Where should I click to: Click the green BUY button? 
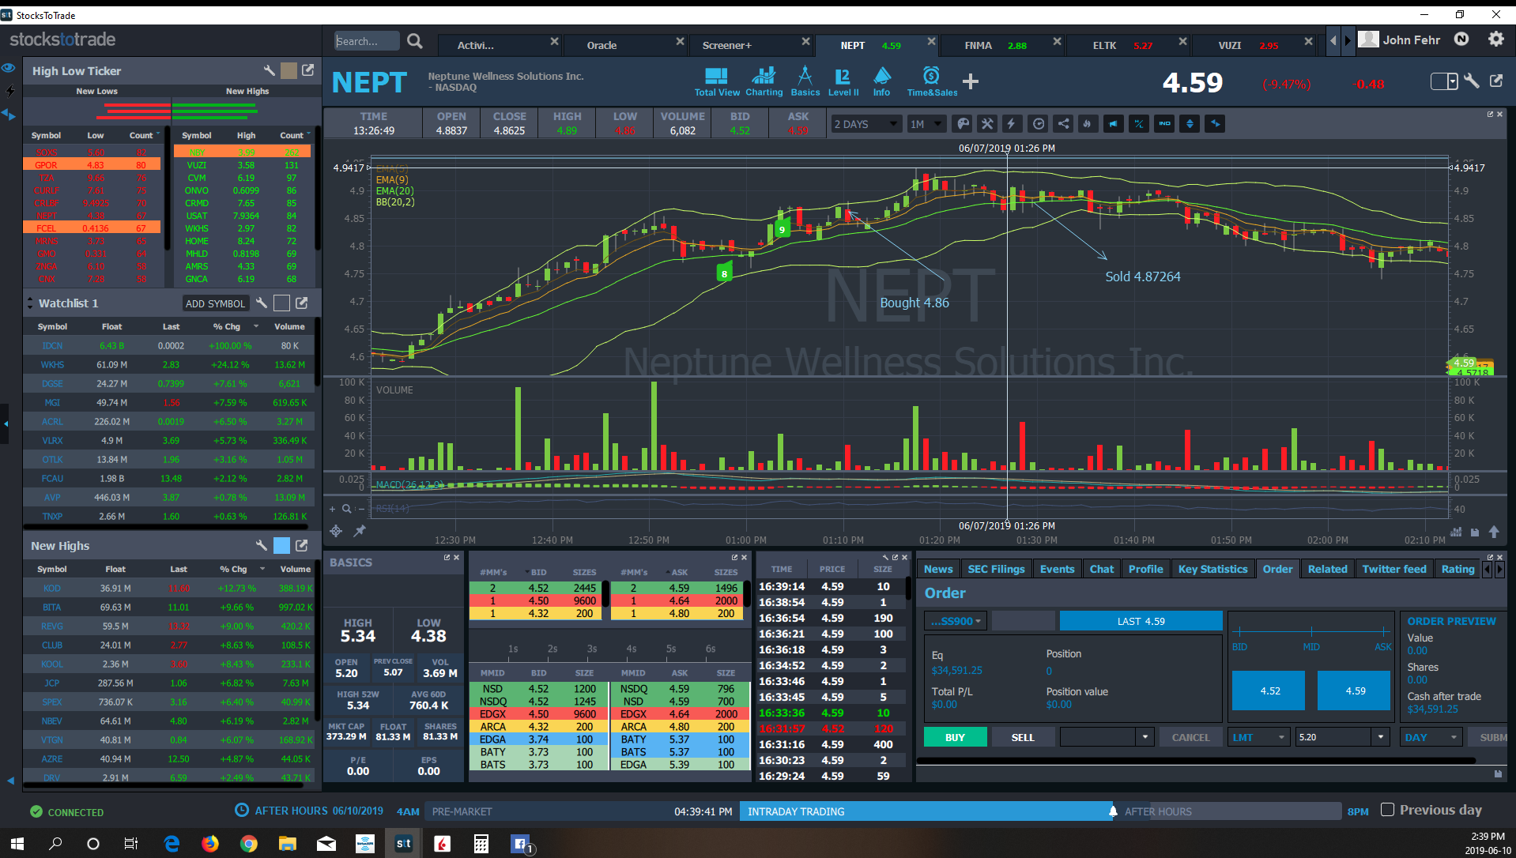click(955, 737)
